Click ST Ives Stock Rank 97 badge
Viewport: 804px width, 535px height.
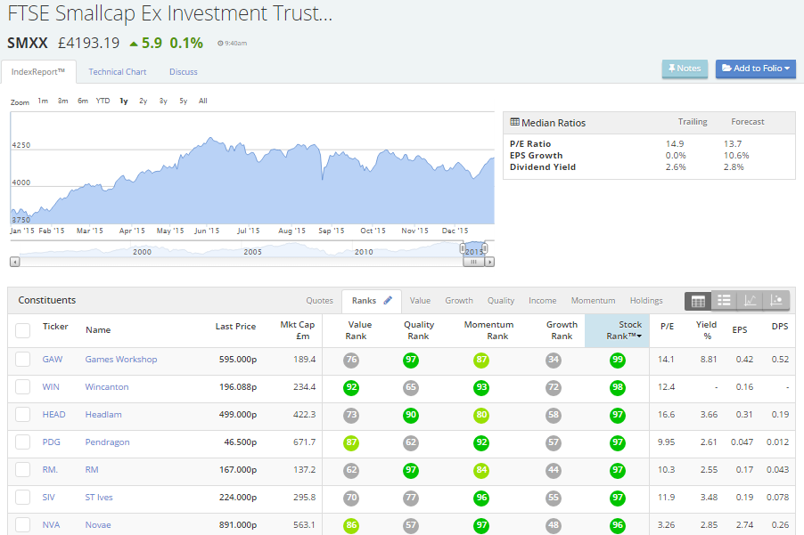(618, 499)
